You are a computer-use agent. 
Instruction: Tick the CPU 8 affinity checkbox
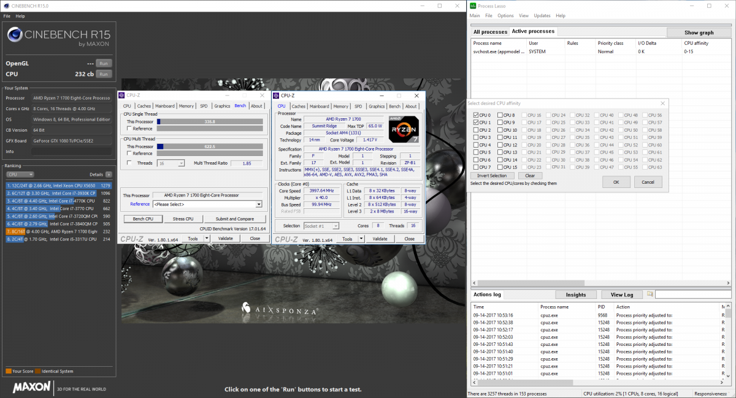pyautogui.click(x=500, y=115)
